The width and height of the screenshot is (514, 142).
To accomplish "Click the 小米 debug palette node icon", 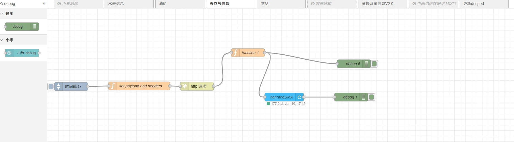I will click(x=9, y=53).
